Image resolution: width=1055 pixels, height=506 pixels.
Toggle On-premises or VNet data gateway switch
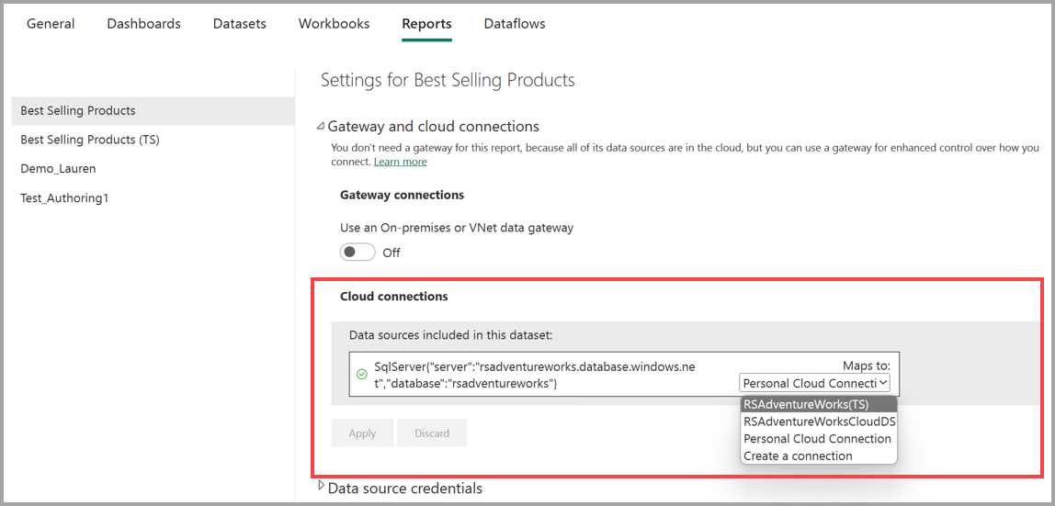[357, 253]
